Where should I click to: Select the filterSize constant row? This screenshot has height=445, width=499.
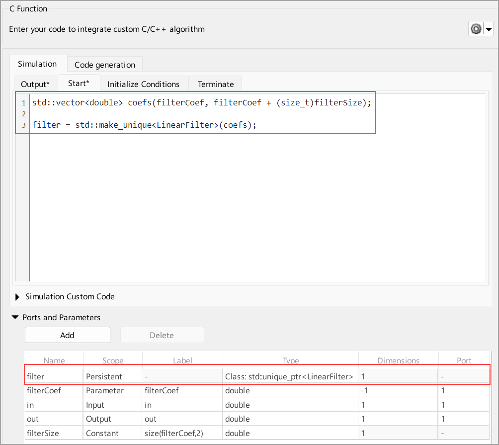coord(54,433)
